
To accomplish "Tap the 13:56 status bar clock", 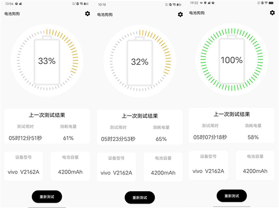I will (9, 3).
